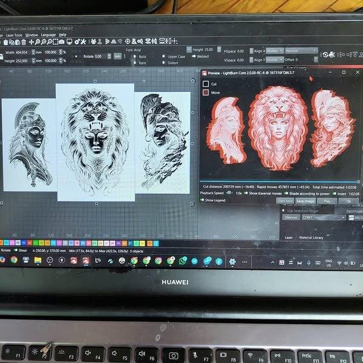Click the Delete trash icon in the toolbar
This screenshot has height=363, width=363.
coord(24,42)
